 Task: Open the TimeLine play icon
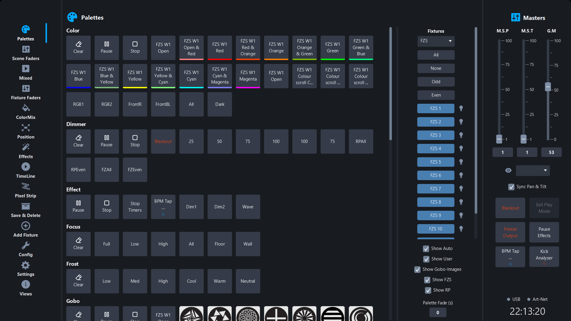tap(26, 167)
